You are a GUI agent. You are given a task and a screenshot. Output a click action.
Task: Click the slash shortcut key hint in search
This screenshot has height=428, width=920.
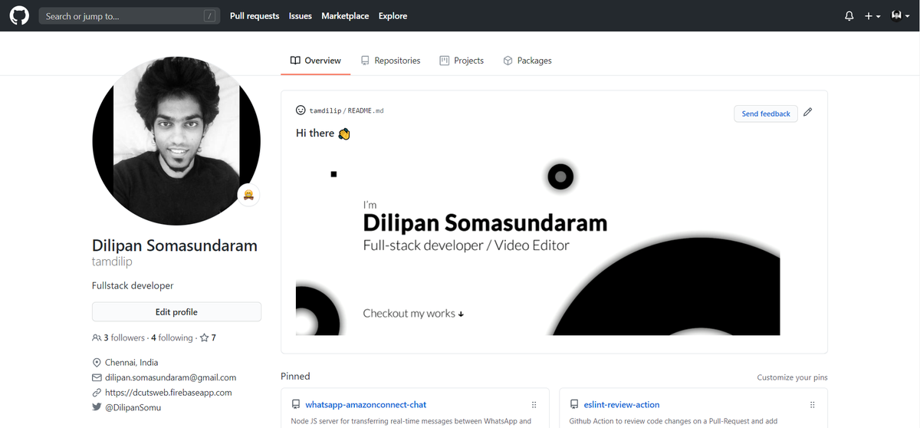tap(209, 16)
